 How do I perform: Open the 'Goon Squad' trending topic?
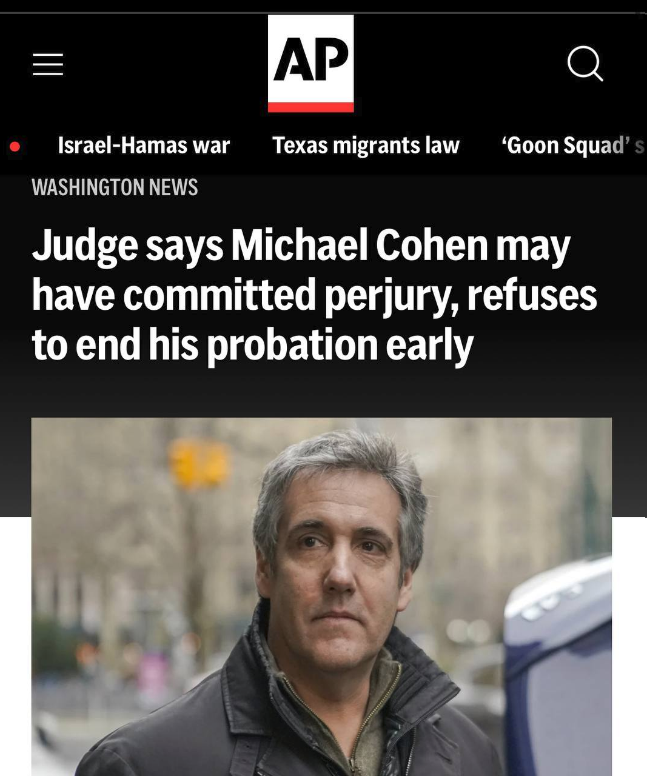point(573,145)
